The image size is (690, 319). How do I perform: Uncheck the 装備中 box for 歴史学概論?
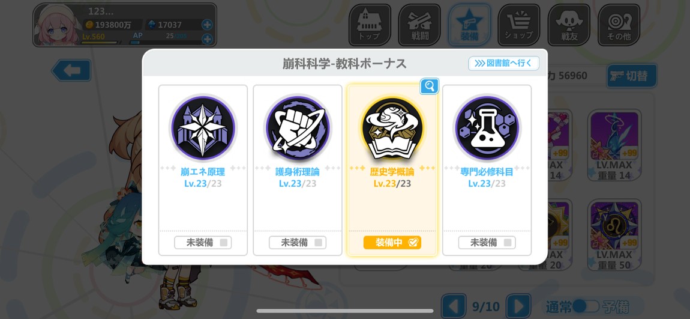click(392, 242)
